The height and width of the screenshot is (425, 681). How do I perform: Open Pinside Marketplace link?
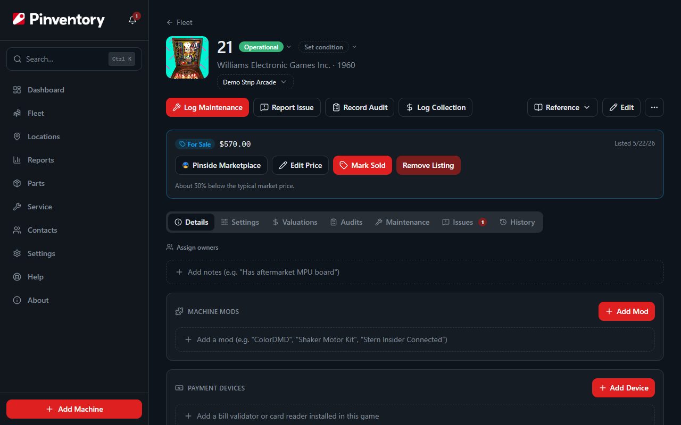pos(221,165)
